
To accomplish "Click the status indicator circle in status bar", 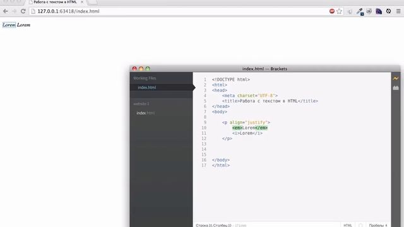I will coord(360,226).
